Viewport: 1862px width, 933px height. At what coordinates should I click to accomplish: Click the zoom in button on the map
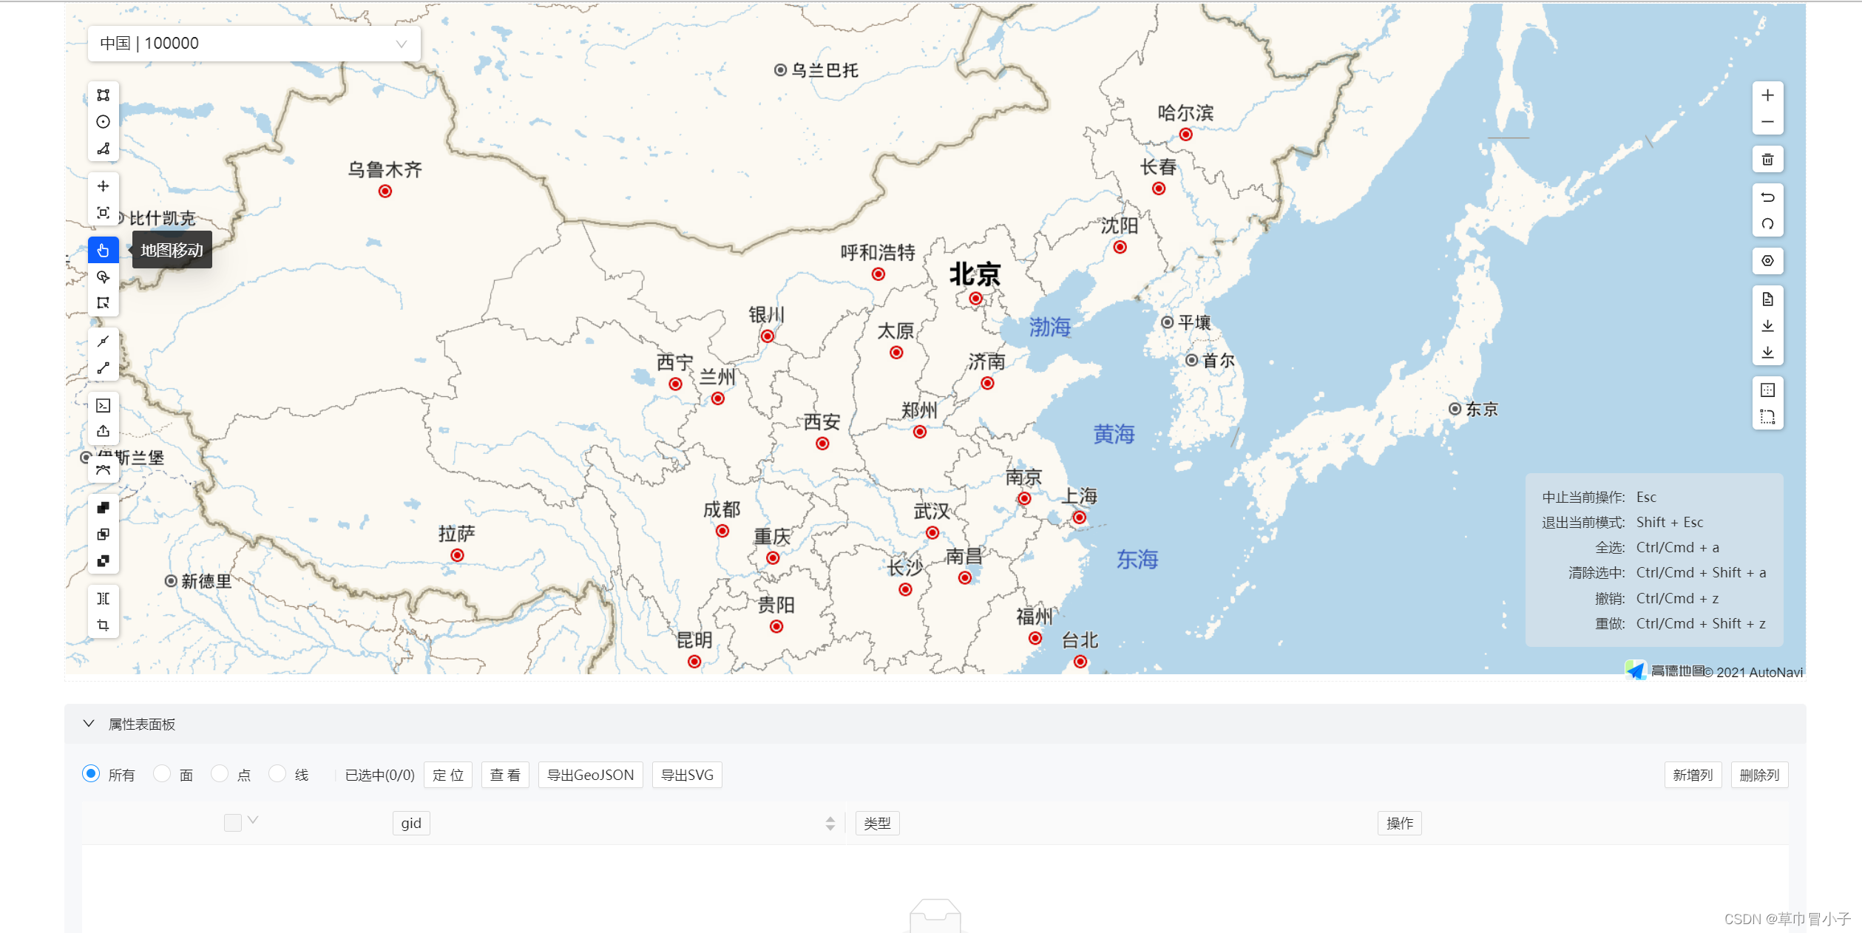pyautogui.click(x=1767, y=95)
